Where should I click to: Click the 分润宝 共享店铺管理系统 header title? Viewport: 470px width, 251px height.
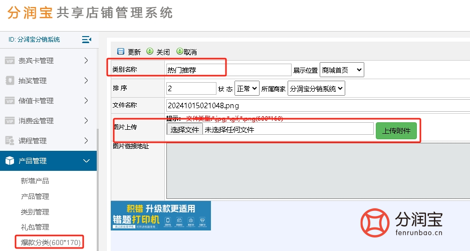[90, 13]
